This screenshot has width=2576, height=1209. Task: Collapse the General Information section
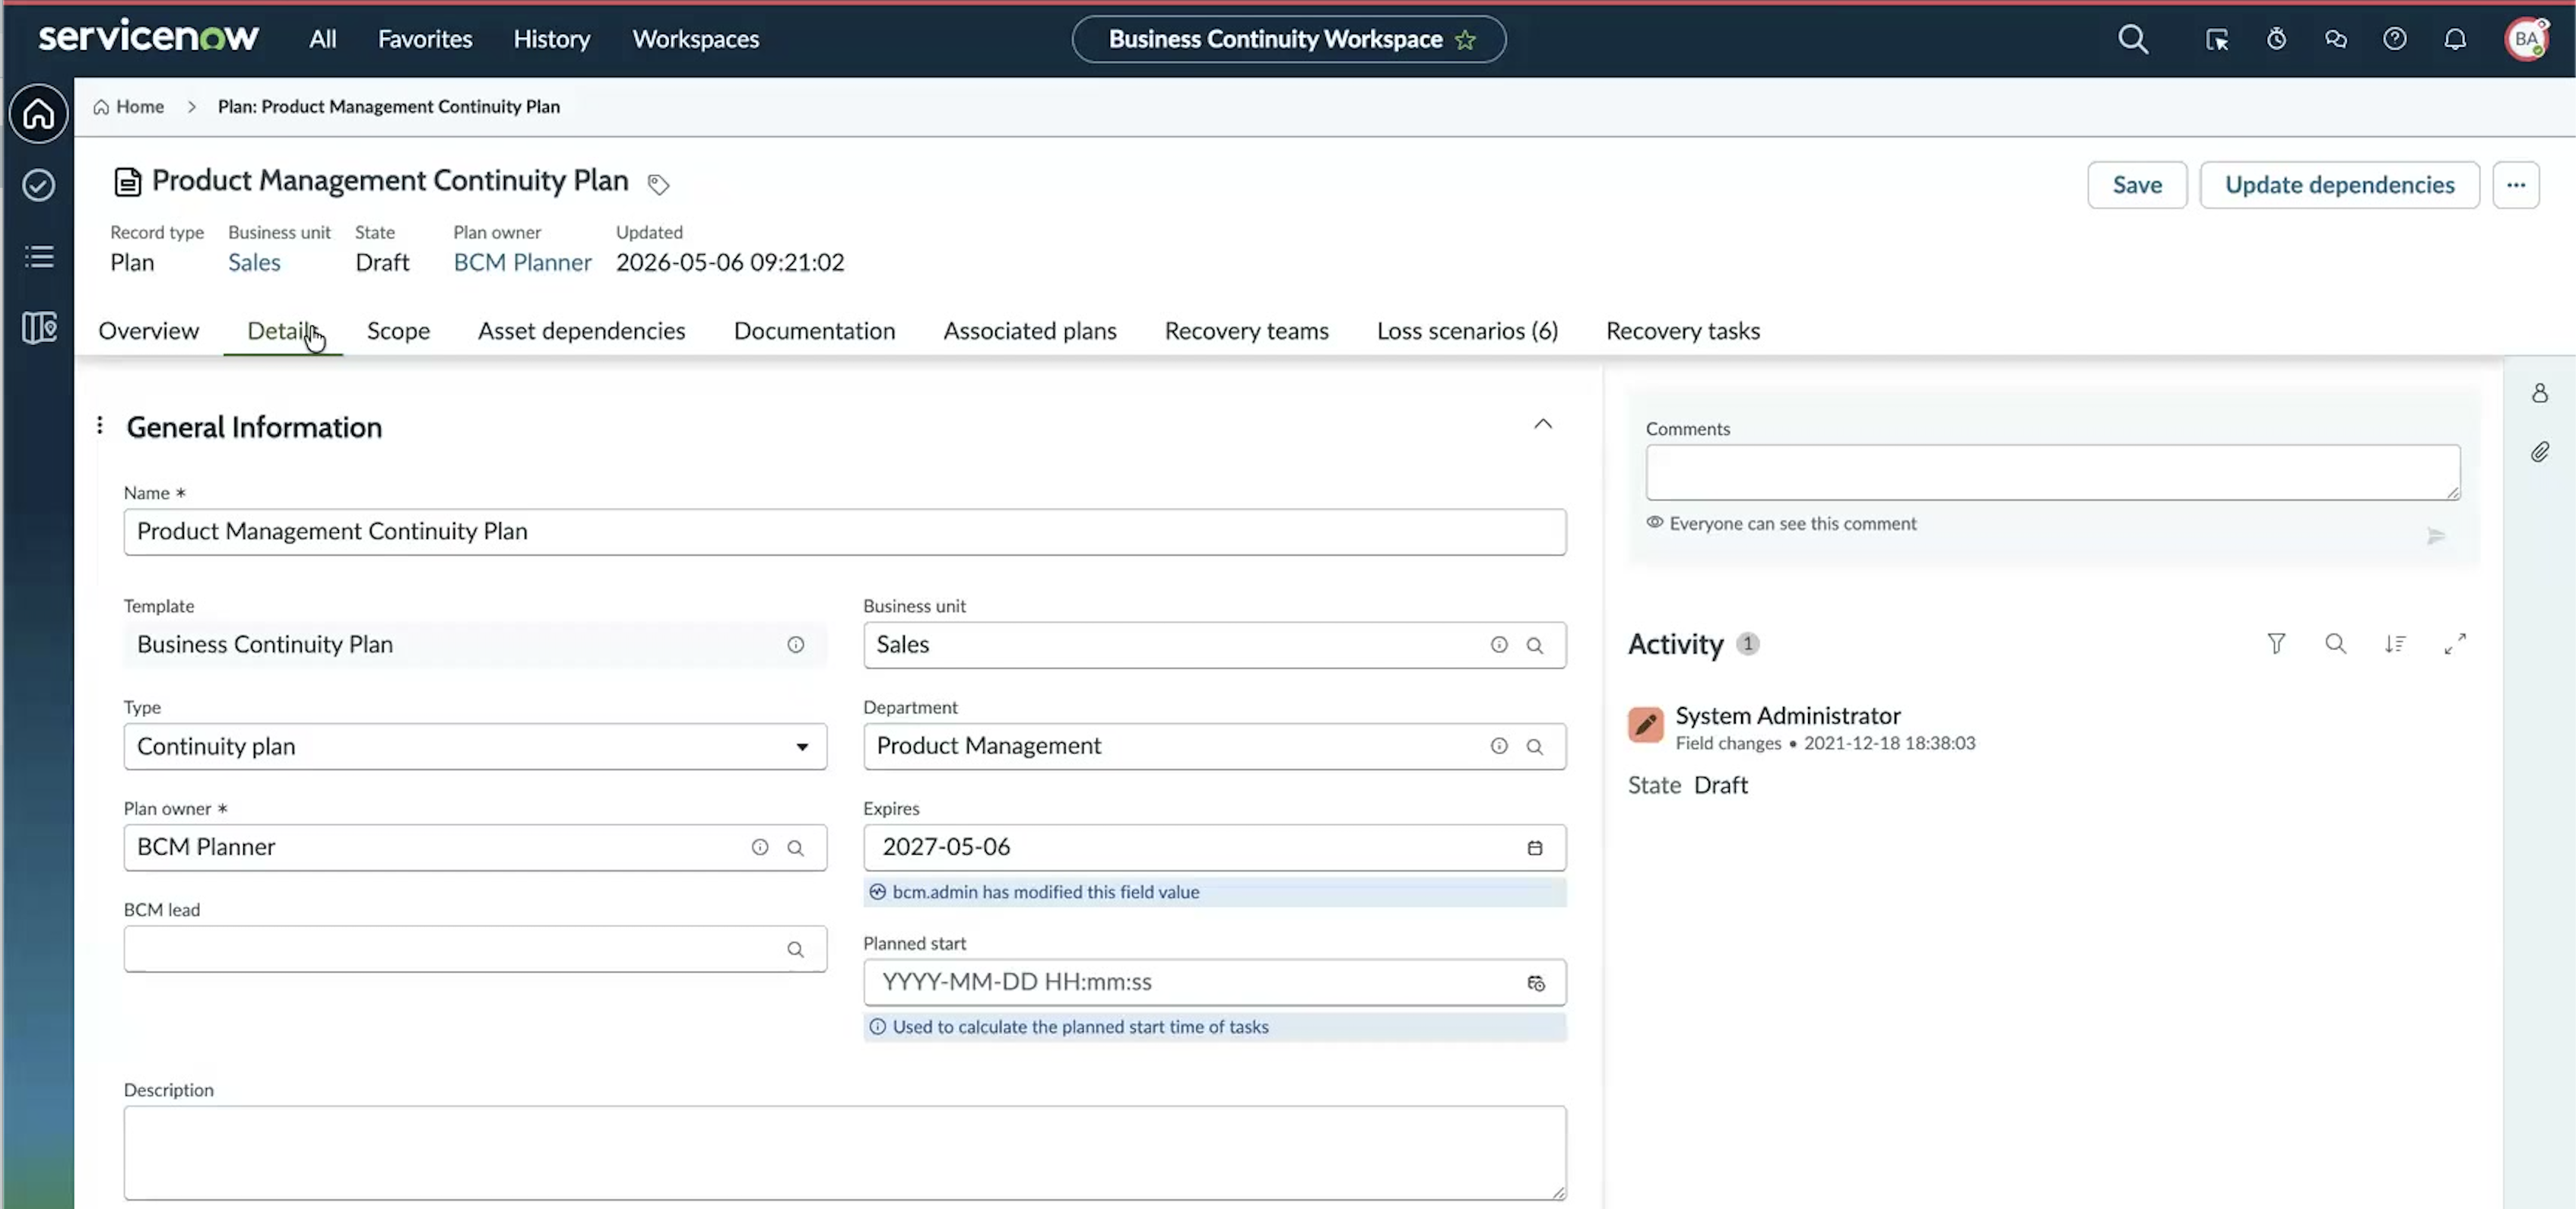[1543, 424]
